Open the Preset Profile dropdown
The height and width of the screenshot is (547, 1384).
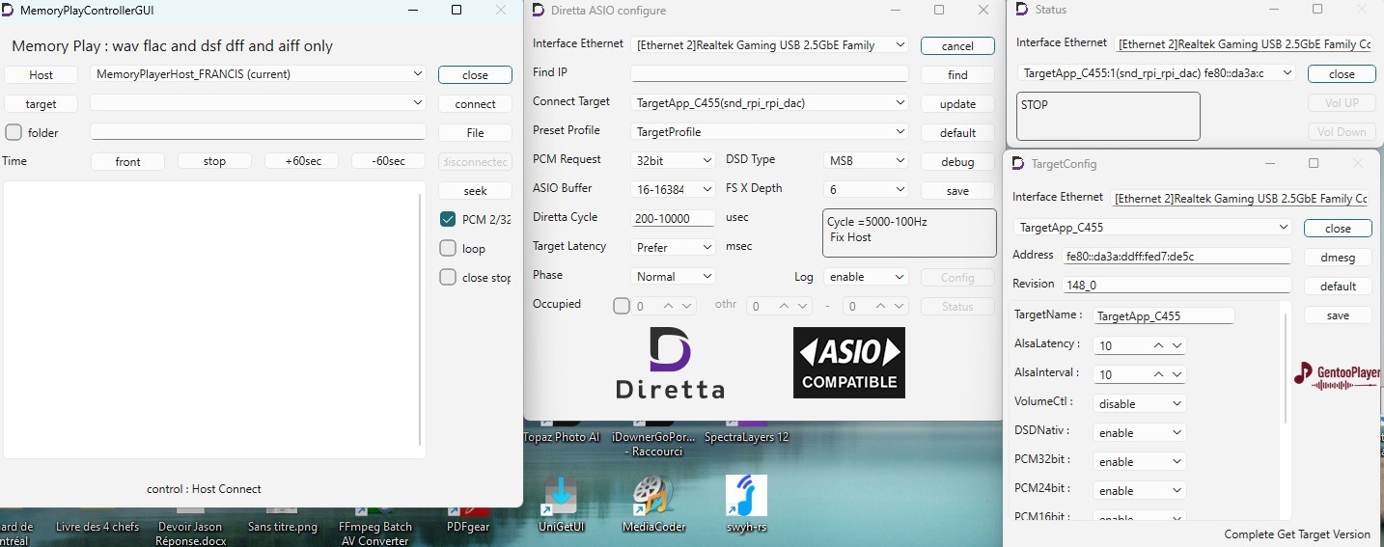[x=769, y=132]
